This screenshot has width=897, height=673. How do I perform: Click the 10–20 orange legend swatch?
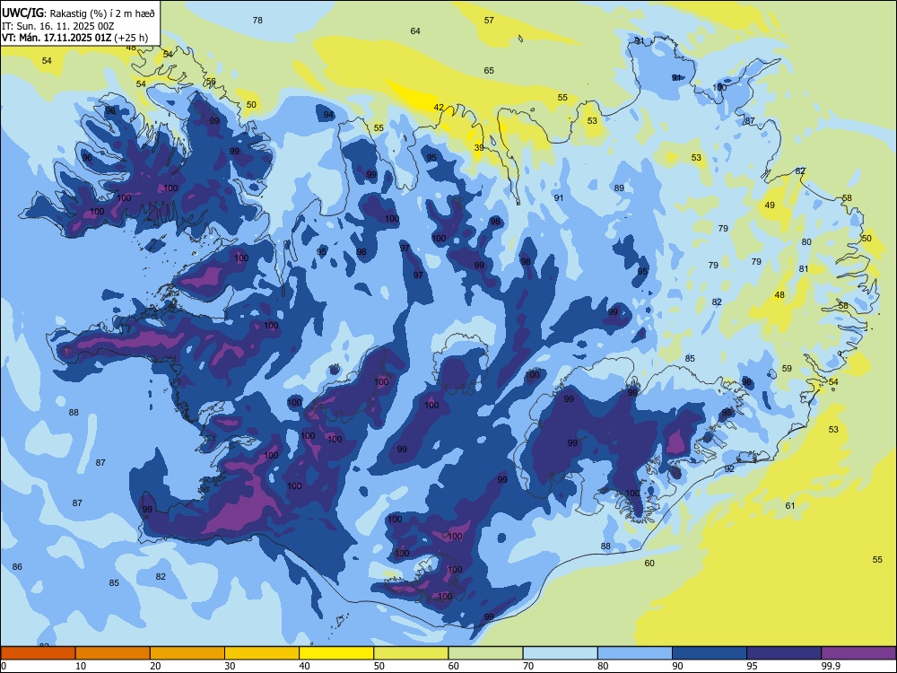113,653
